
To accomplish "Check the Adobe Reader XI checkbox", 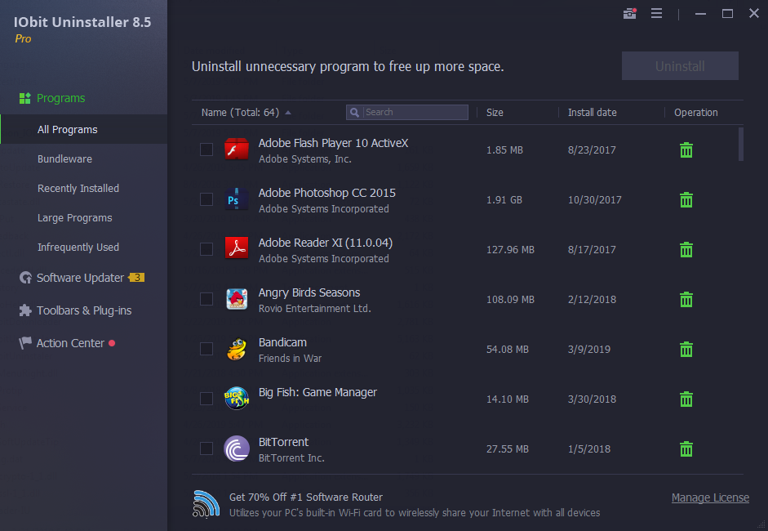I will point(206,249).
